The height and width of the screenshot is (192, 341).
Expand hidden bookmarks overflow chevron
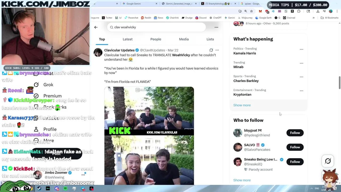(x=314, y=18)
